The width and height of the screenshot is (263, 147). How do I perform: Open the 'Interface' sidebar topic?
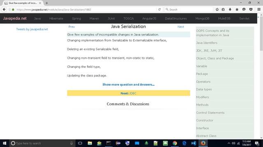(x=203, y=128)
